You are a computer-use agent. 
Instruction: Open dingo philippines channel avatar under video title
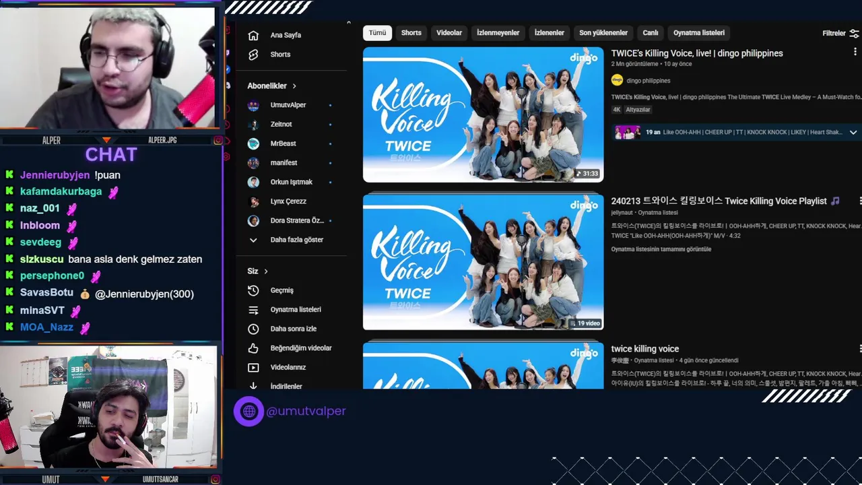[x=617, y=80]
